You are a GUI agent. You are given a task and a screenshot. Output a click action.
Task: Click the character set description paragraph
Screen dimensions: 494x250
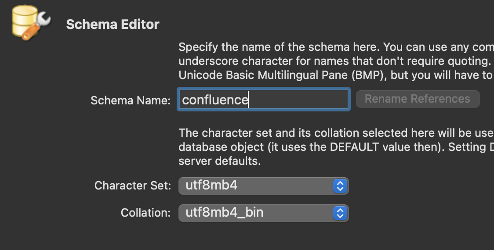coord(336,147)
